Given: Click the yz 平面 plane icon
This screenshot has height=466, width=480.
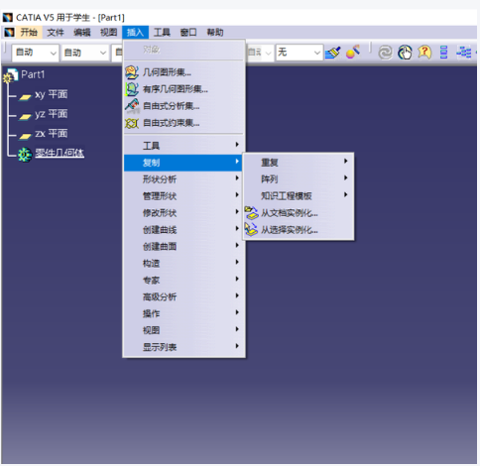Looking at the screenshot, I should coord(25,116).
